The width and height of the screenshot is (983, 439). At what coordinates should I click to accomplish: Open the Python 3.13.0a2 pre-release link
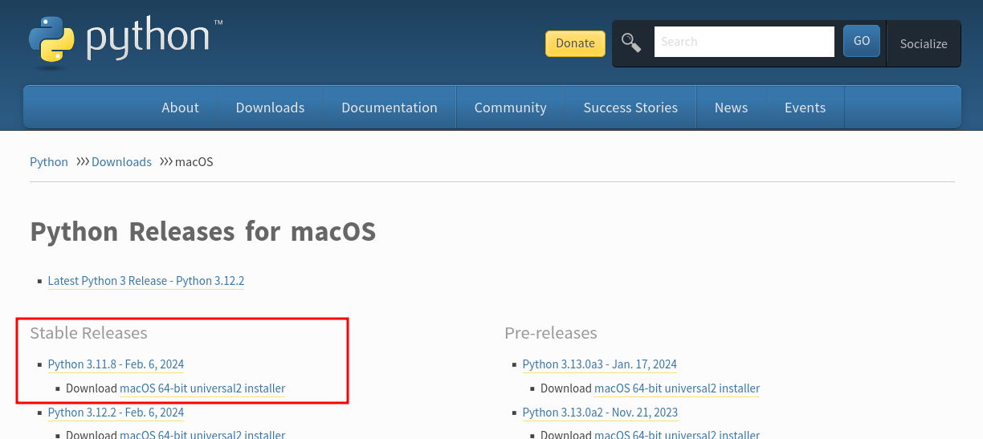click(600, 413)
